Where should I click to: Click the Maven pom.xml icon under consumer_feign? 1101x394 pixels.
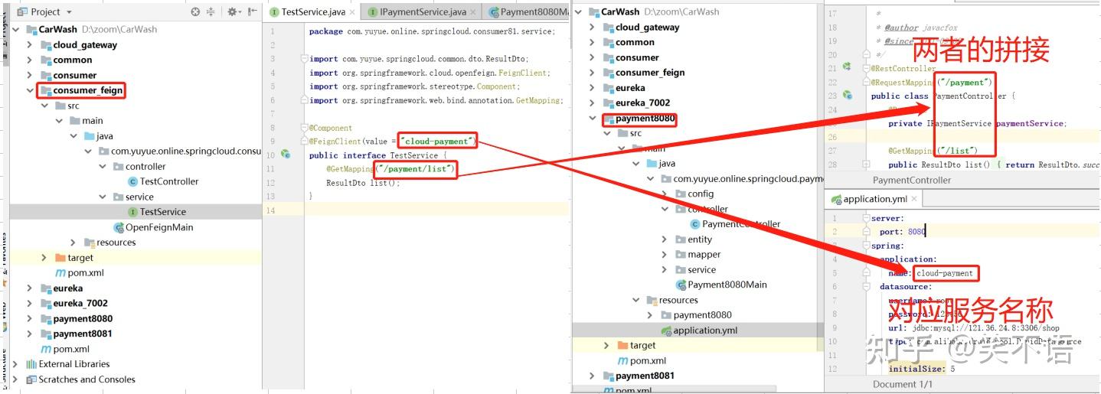(61, 273)
